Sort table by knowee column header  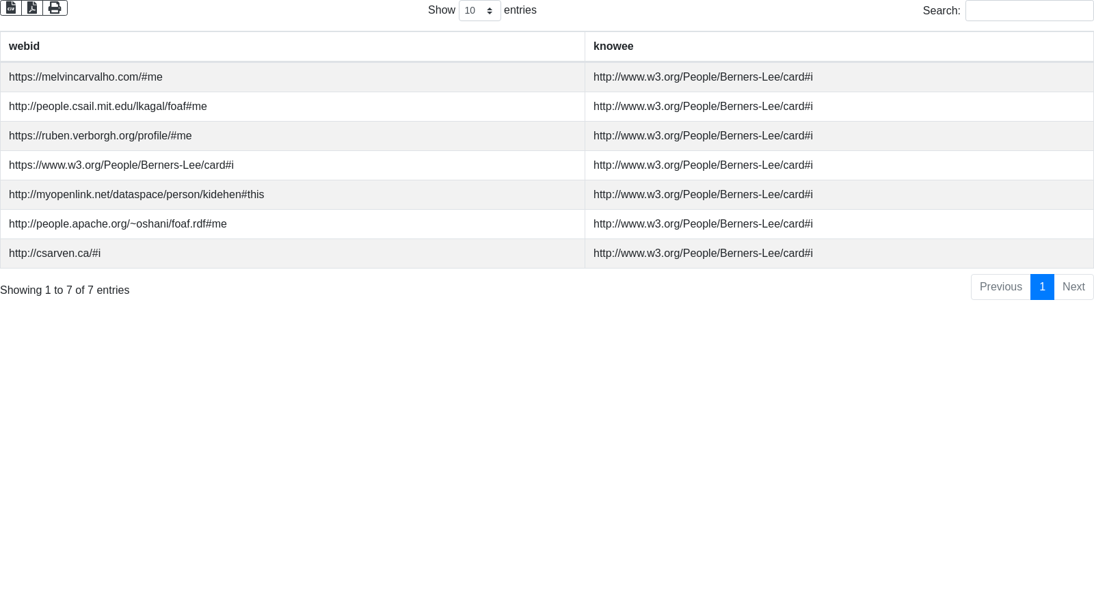tap(613, 46)
